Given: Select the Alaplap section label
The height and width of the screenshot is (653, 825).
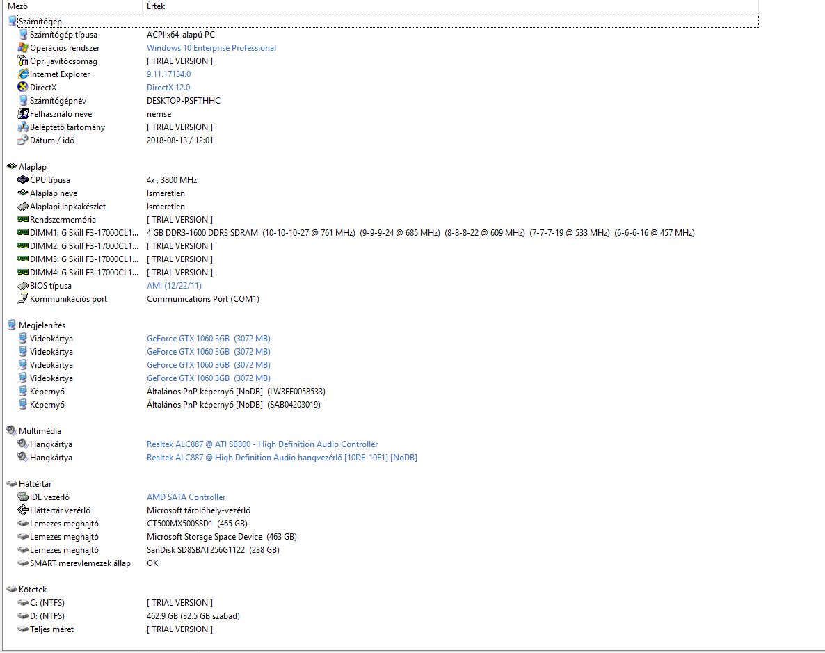Looking at the screenshot, I should point(33,167).
